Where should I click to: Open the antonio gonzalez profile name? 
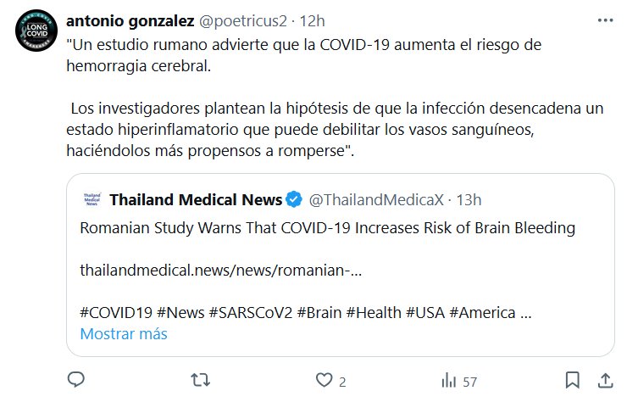(x=130, y=21)
